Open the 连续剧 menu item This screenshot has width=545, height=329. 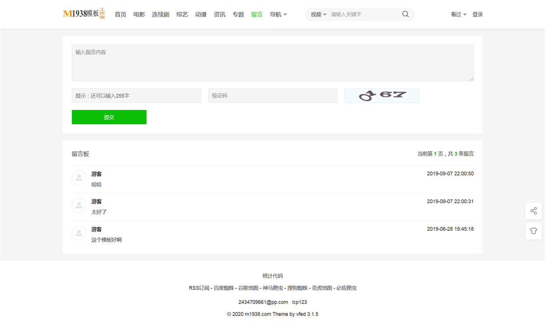point(161,14)
